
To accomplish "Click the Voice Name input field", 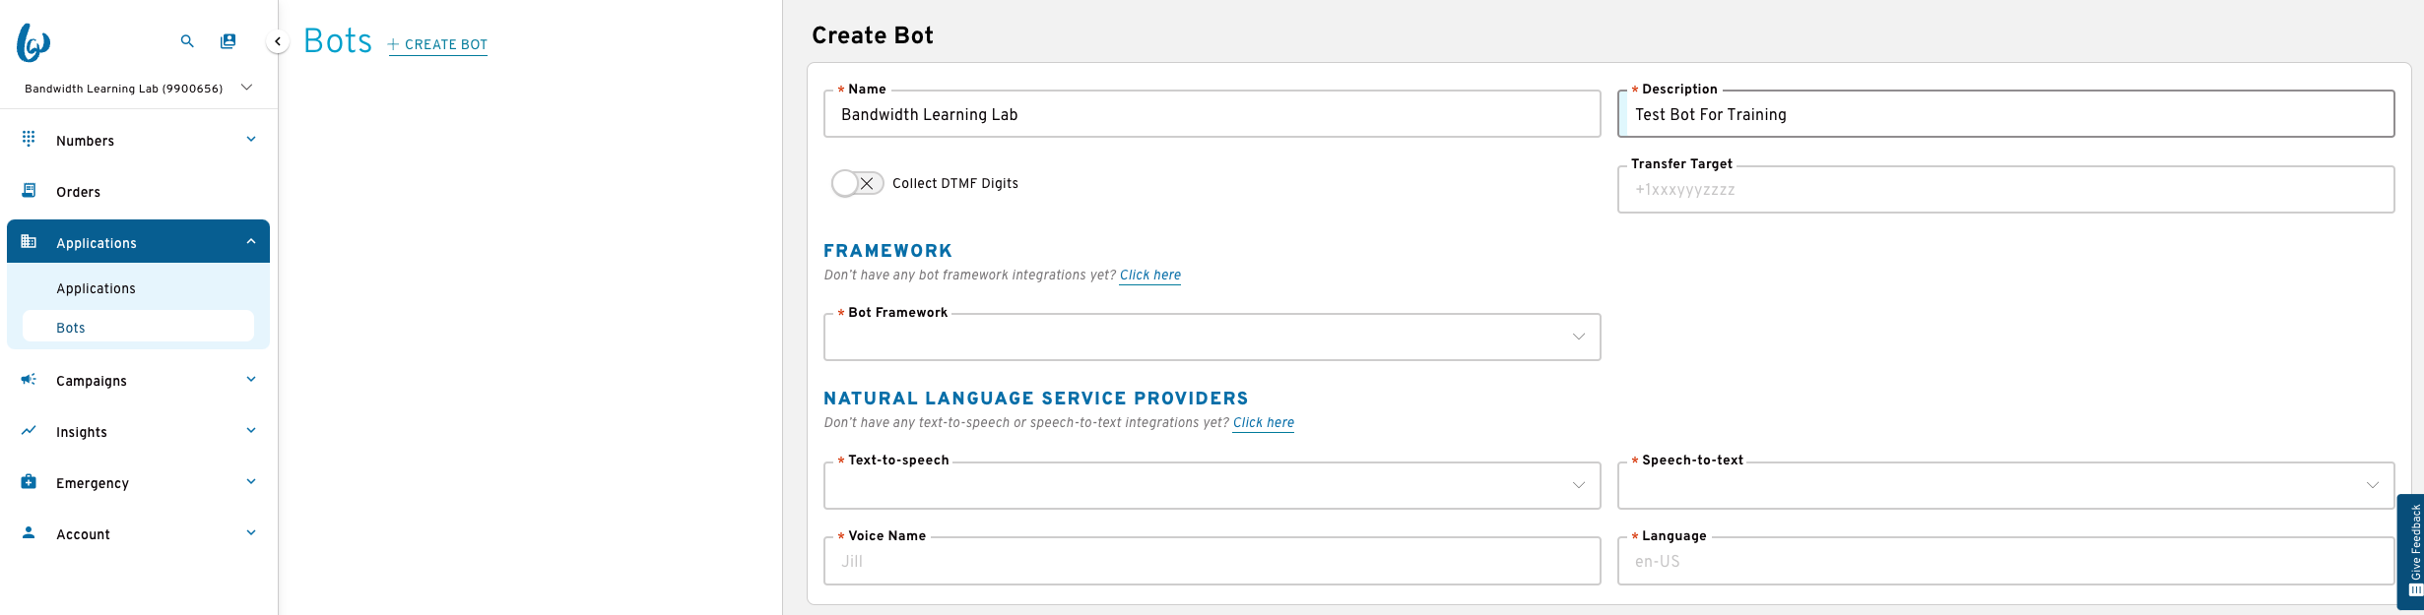I will pyautogui.click(x=1212, y=561).
